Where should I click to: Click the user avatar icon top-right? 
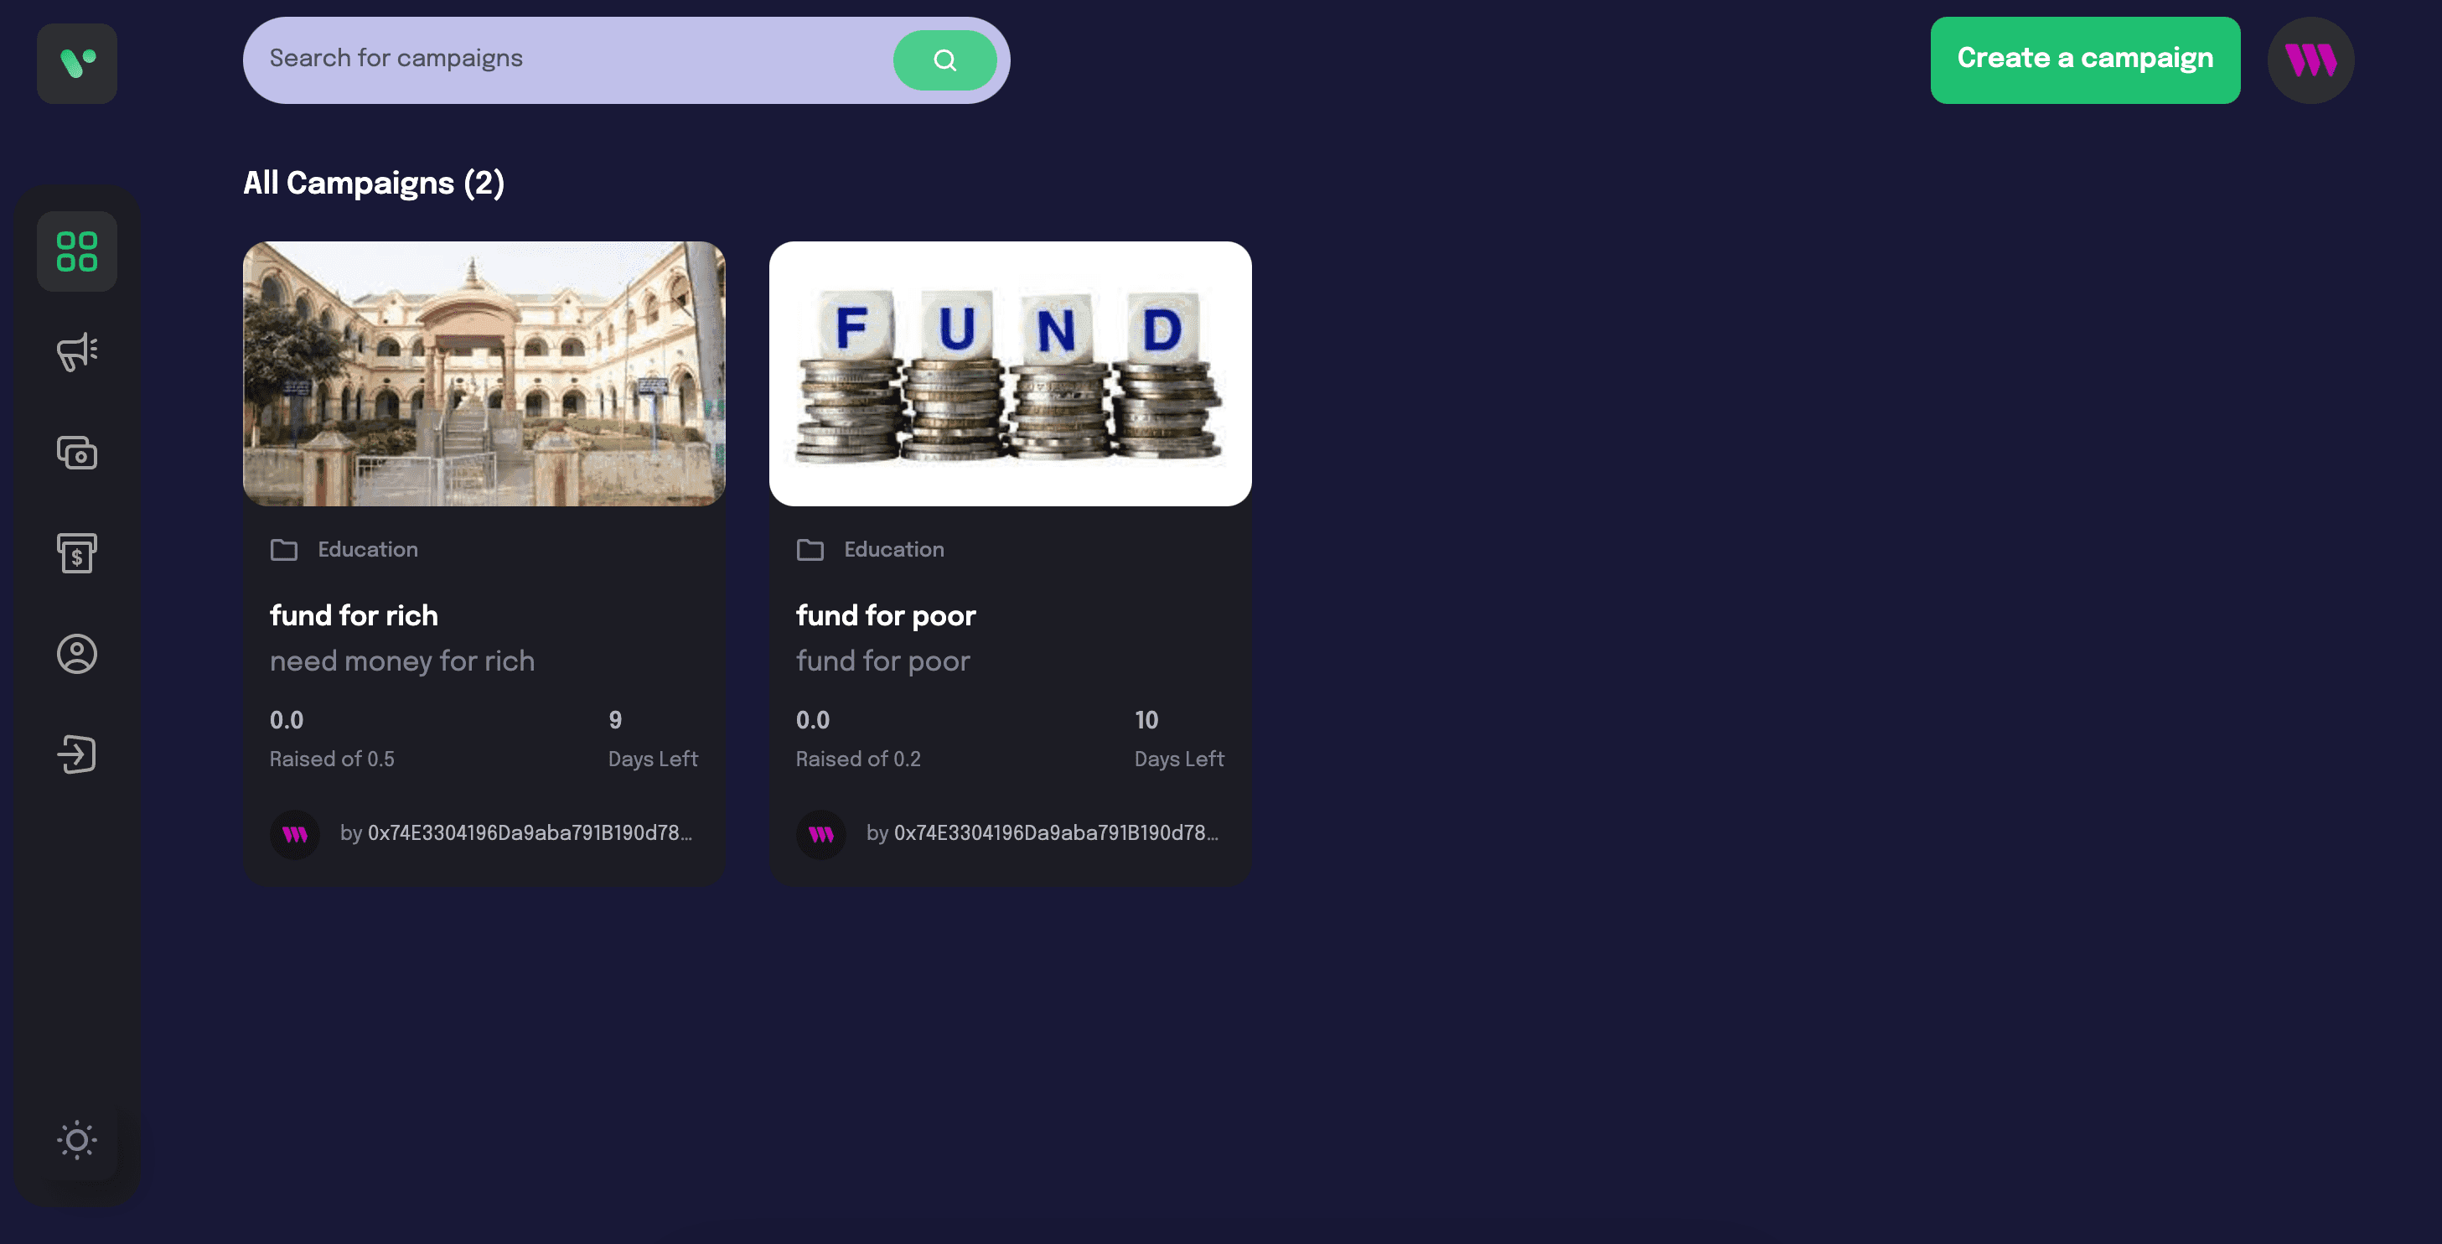pyautogui.click(x=2312, y=60)
